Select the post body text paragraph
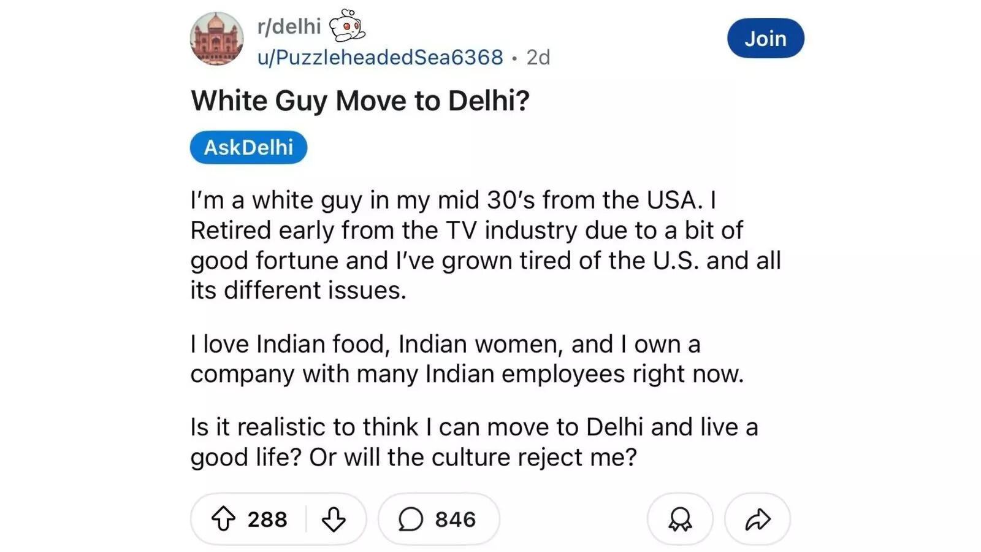This screenshot has width=981, height=552. click(x=484, y=245)
